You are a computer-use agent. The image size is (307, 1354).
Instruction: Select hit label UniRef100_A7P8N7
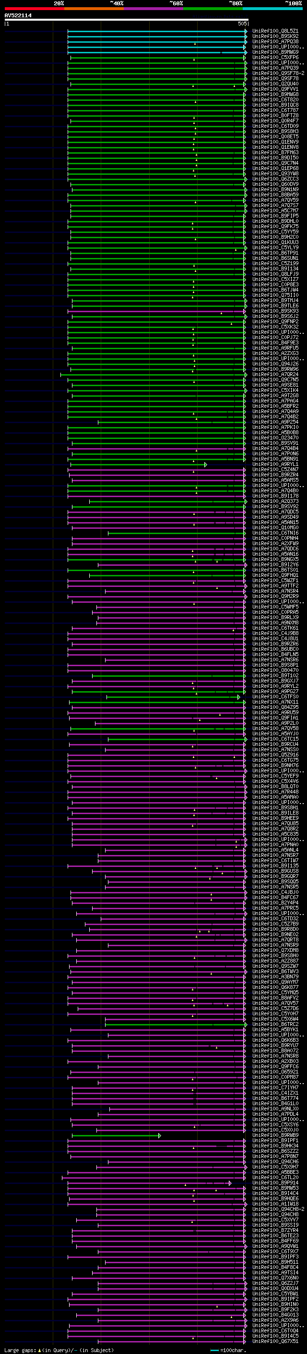point(275,1157)
